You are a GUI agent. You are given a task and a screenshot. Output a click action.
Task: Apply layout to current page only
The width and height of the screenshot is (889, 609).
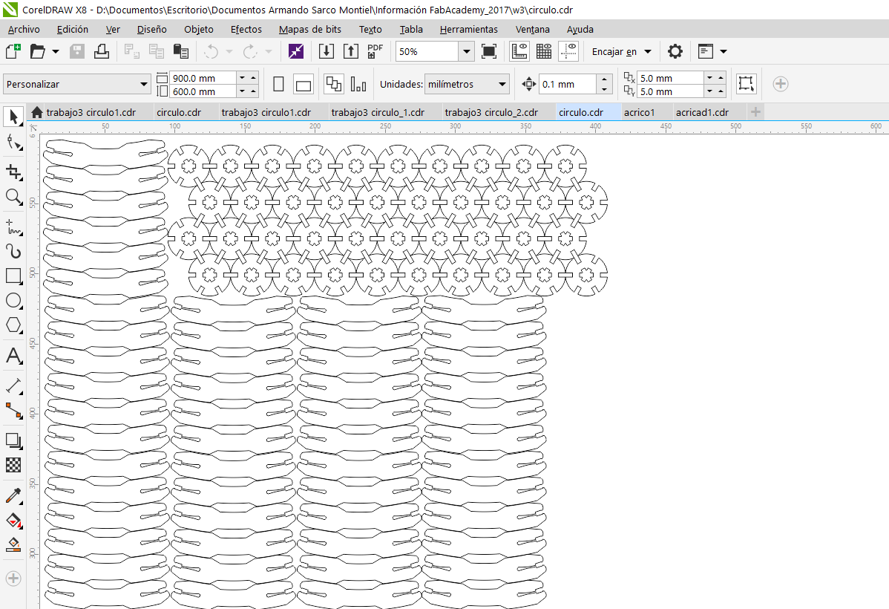click(x=358, y=85)
